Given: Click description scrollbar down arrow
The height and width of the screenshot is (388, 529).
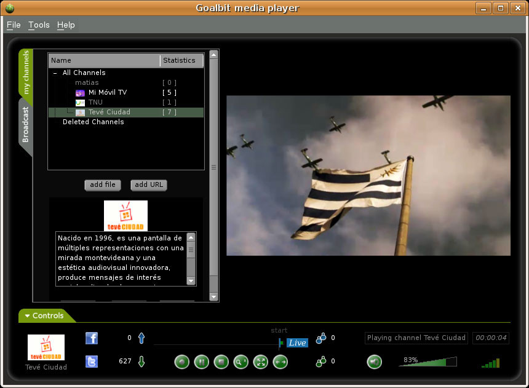Looking at the screenshot, I should pyautogui.click(x=191, y=281).
